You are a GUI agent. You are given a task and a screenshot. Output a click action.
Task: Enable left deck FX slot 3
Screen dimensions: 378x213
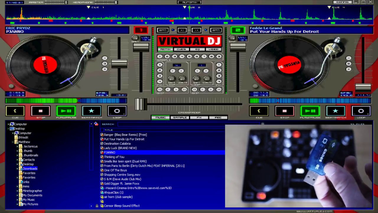click(160, 76)
